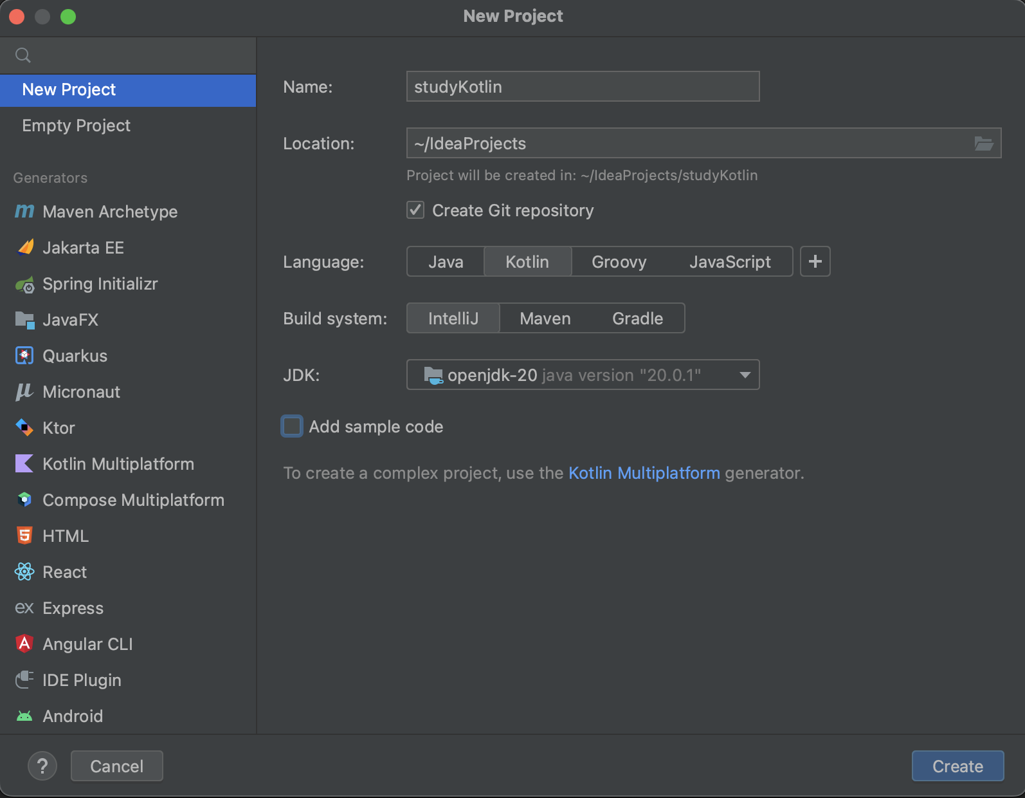Image resolution: width=1025 pixels, height=798 pixels.
Task: Select Express generator label
Action: (73, 608)
